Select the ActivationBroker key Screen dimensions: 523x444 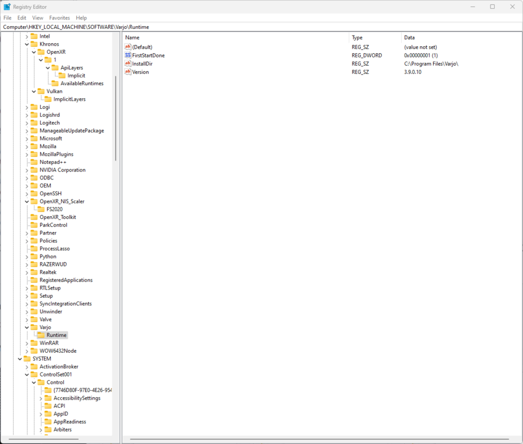point(59,366)
